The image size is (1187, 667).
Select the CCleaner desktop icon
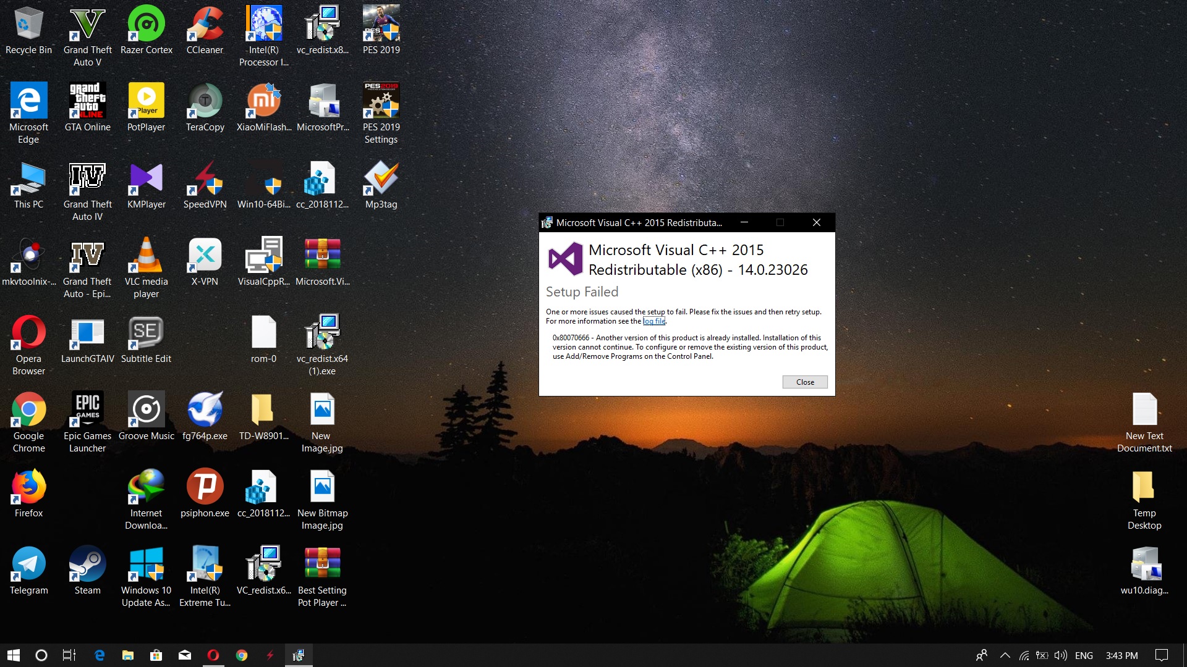205,31
